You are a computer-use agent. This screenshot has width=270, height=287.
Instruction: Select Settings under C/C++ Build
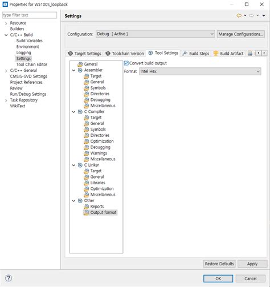point(23,59)
